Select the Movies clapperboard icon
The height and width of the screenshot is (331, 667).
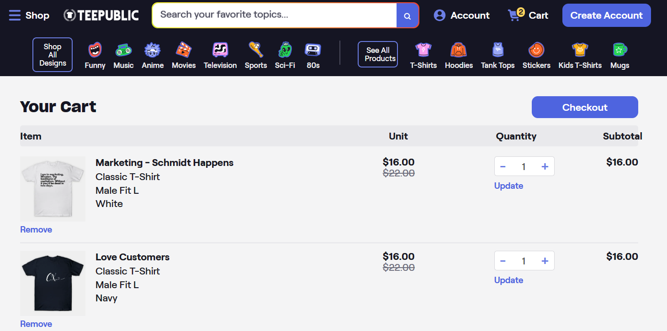pyautogui.click(x=184, y=50)
